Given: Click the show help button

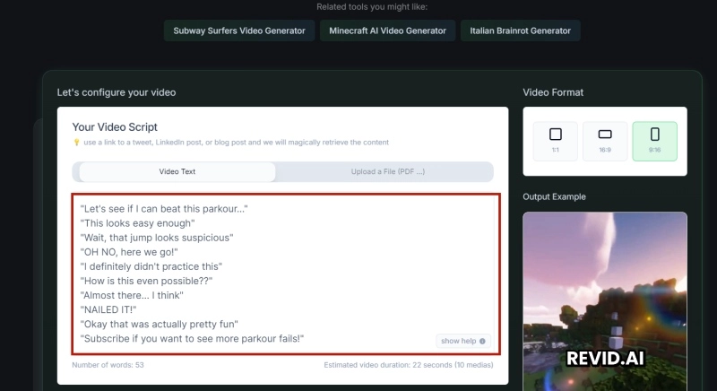Looking at the screenshot, I should coord(462,341).
